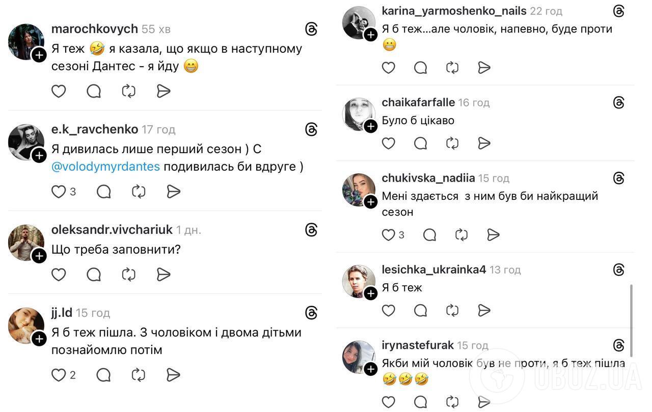Repost chaikafarfalle's comment
Viewport: 652px width, 412px height.
coord(452,143)
